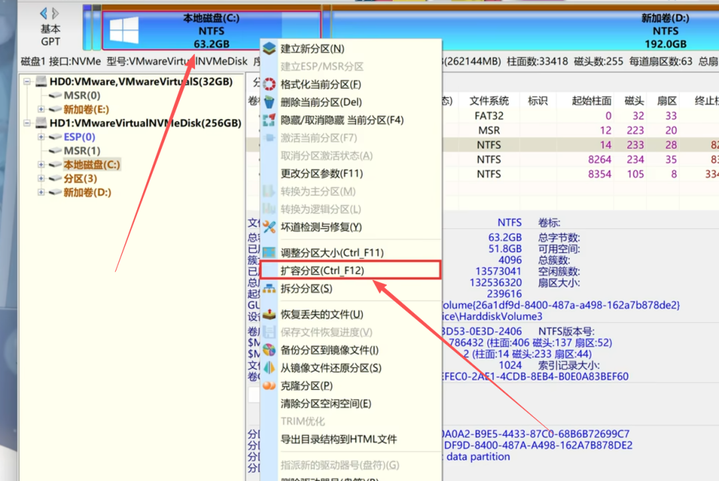Click the Create New Partition (建立新分区) icon
Viewport: 719px width, 481px height.
pyautogui.click(x=269, y=49)
